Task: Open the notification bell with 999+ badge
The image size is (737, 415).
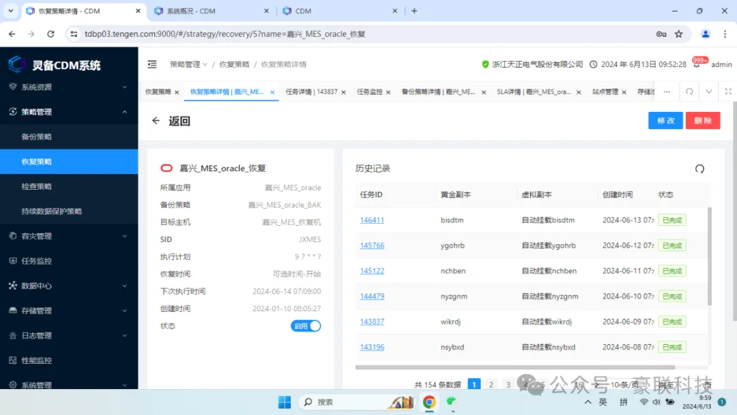Action: (697, 64)
